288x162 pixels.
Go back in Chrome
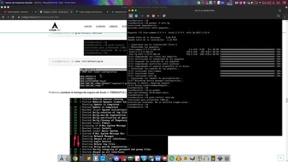point(3,17)
